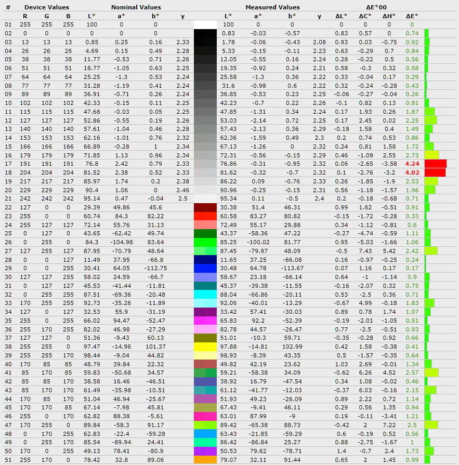Screen dimensions: 459x465
Task: Select the white swatch in row 01
Action: (205, 24)
